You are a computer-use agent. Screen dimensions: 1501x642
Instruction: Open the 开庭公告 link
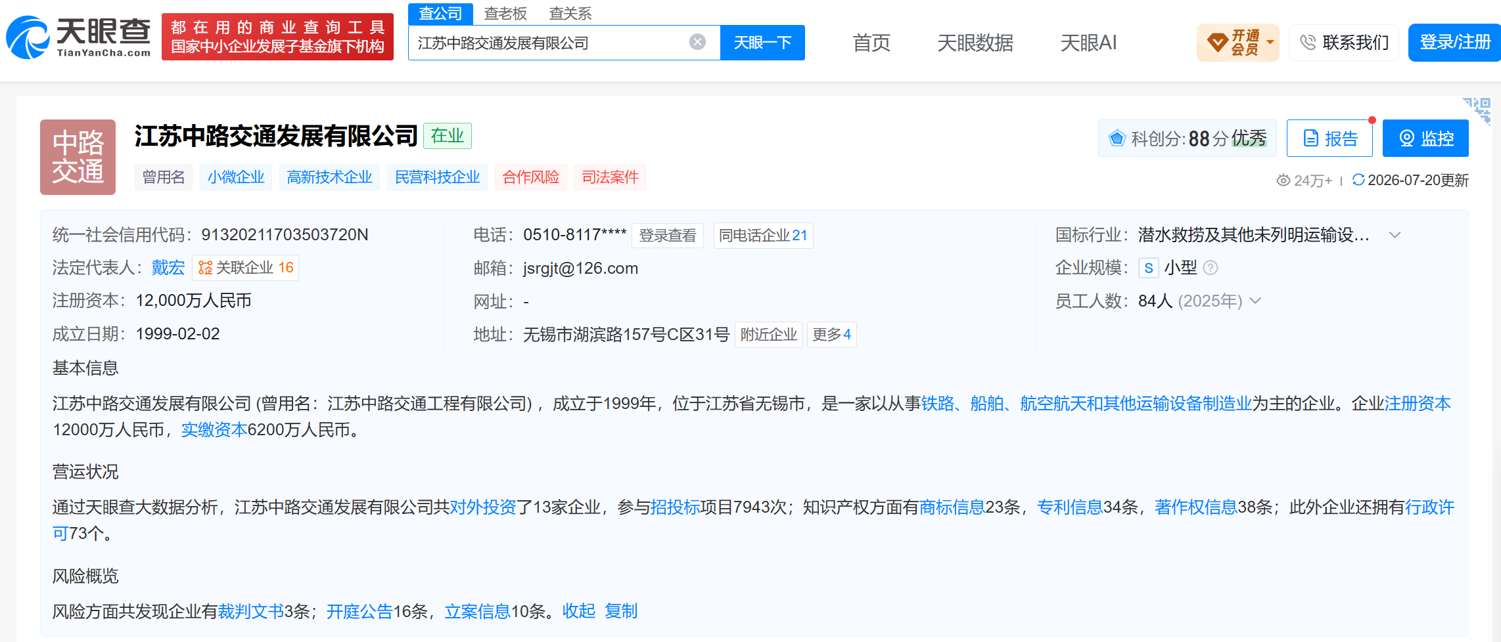coord(359,612)
